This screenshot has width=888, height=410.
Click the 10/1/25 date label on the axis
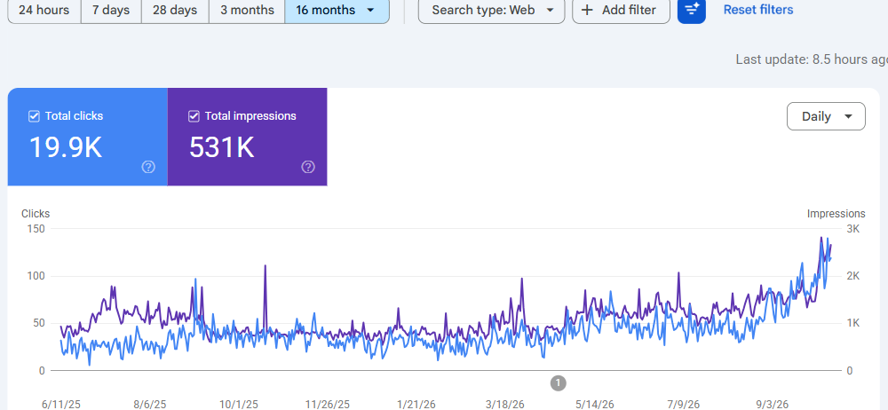click(x=238, y=405)
